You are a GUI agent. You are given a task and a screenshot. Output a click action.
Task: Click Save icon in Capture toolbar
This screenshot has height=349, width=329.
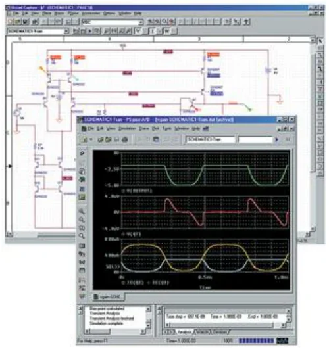coord(25,22)
